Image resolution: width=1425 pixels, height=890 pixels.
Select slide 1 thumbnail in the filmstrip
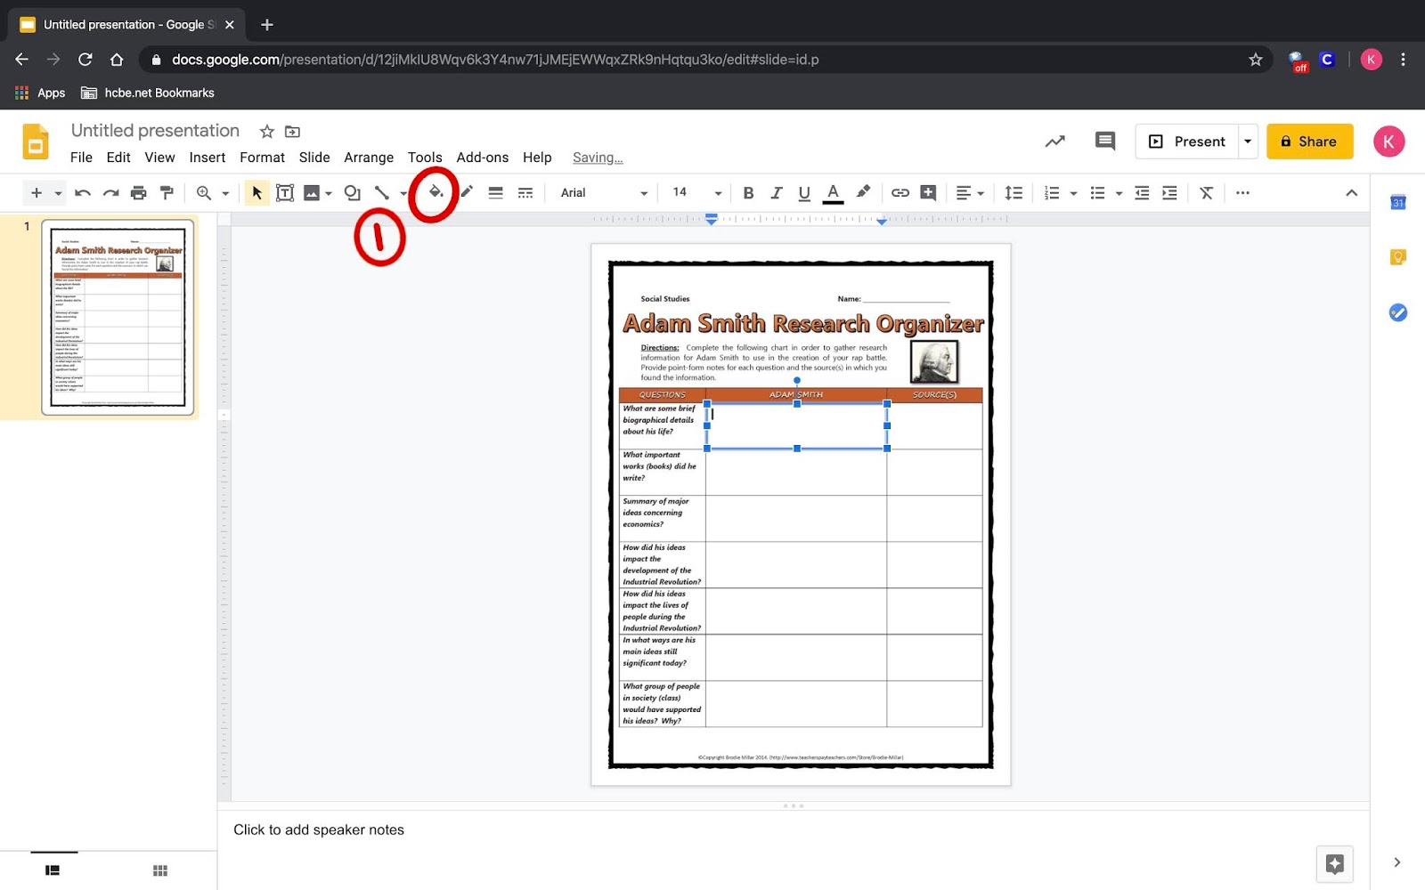(118, 317)
